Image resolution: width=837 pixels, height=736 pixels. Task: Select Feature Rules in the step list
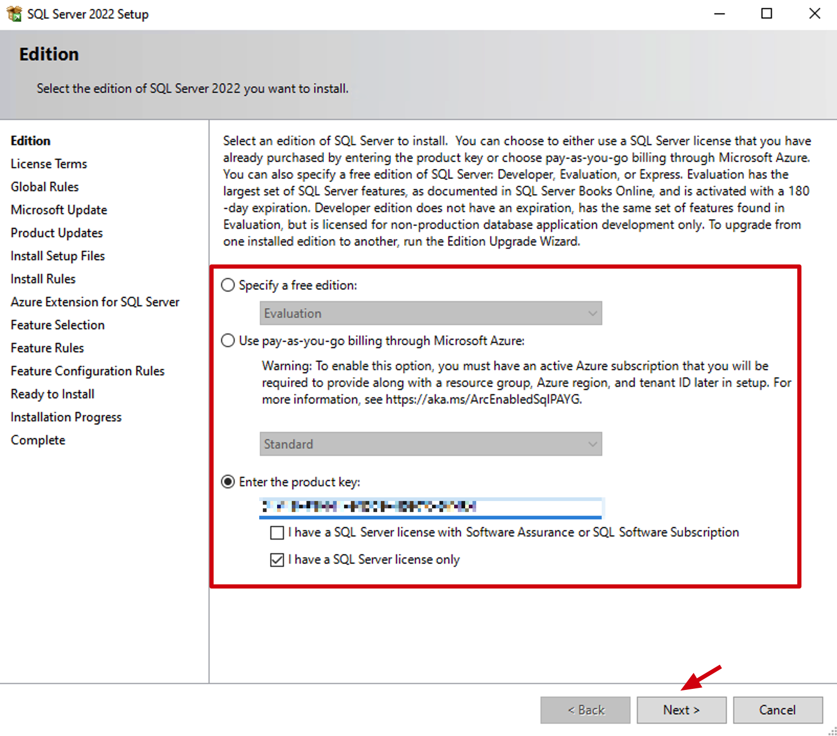(47, 348)
